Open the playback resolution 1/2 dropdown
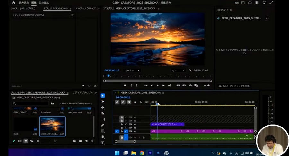 tap(178, 70)
